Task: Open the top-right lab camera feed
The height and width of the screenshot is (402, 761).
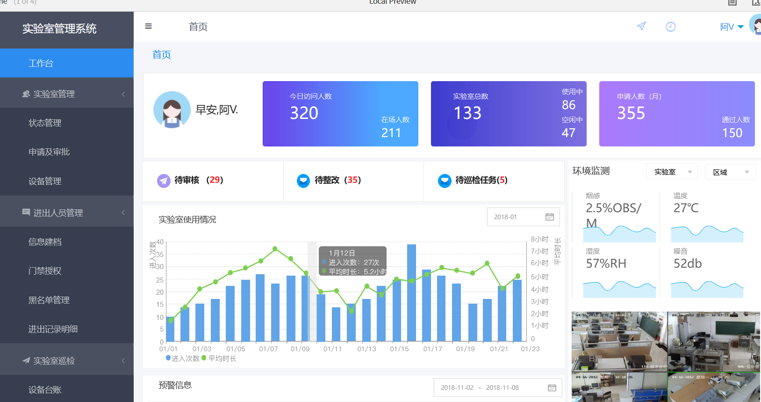Action: pos(714,342)
